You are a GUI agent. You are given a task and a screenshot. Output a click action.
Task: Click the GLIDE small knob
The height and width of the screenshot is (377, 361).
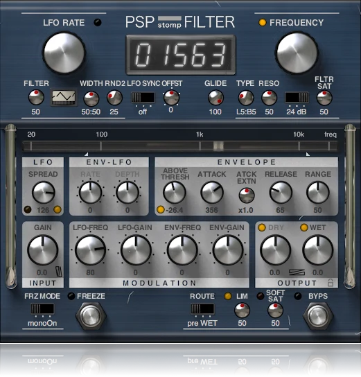coord(215,98)
